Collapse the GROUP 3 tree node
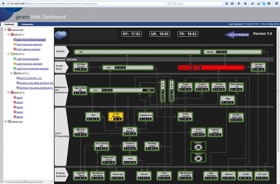 coord(9,93)
